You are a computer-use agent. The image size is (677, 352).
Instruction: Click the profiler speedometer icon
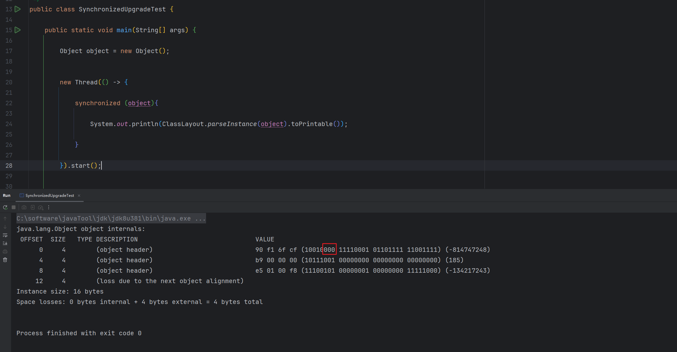coord(40,207)
